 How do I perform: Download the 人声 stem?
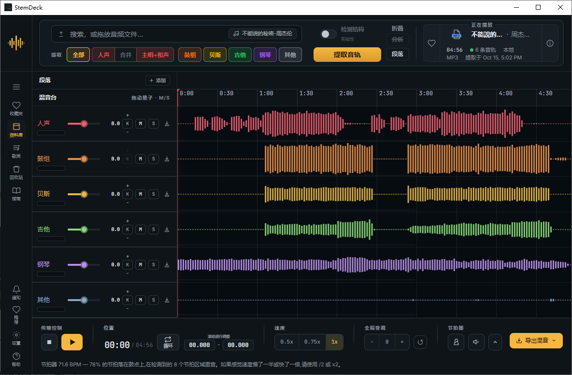coord(167,124)
